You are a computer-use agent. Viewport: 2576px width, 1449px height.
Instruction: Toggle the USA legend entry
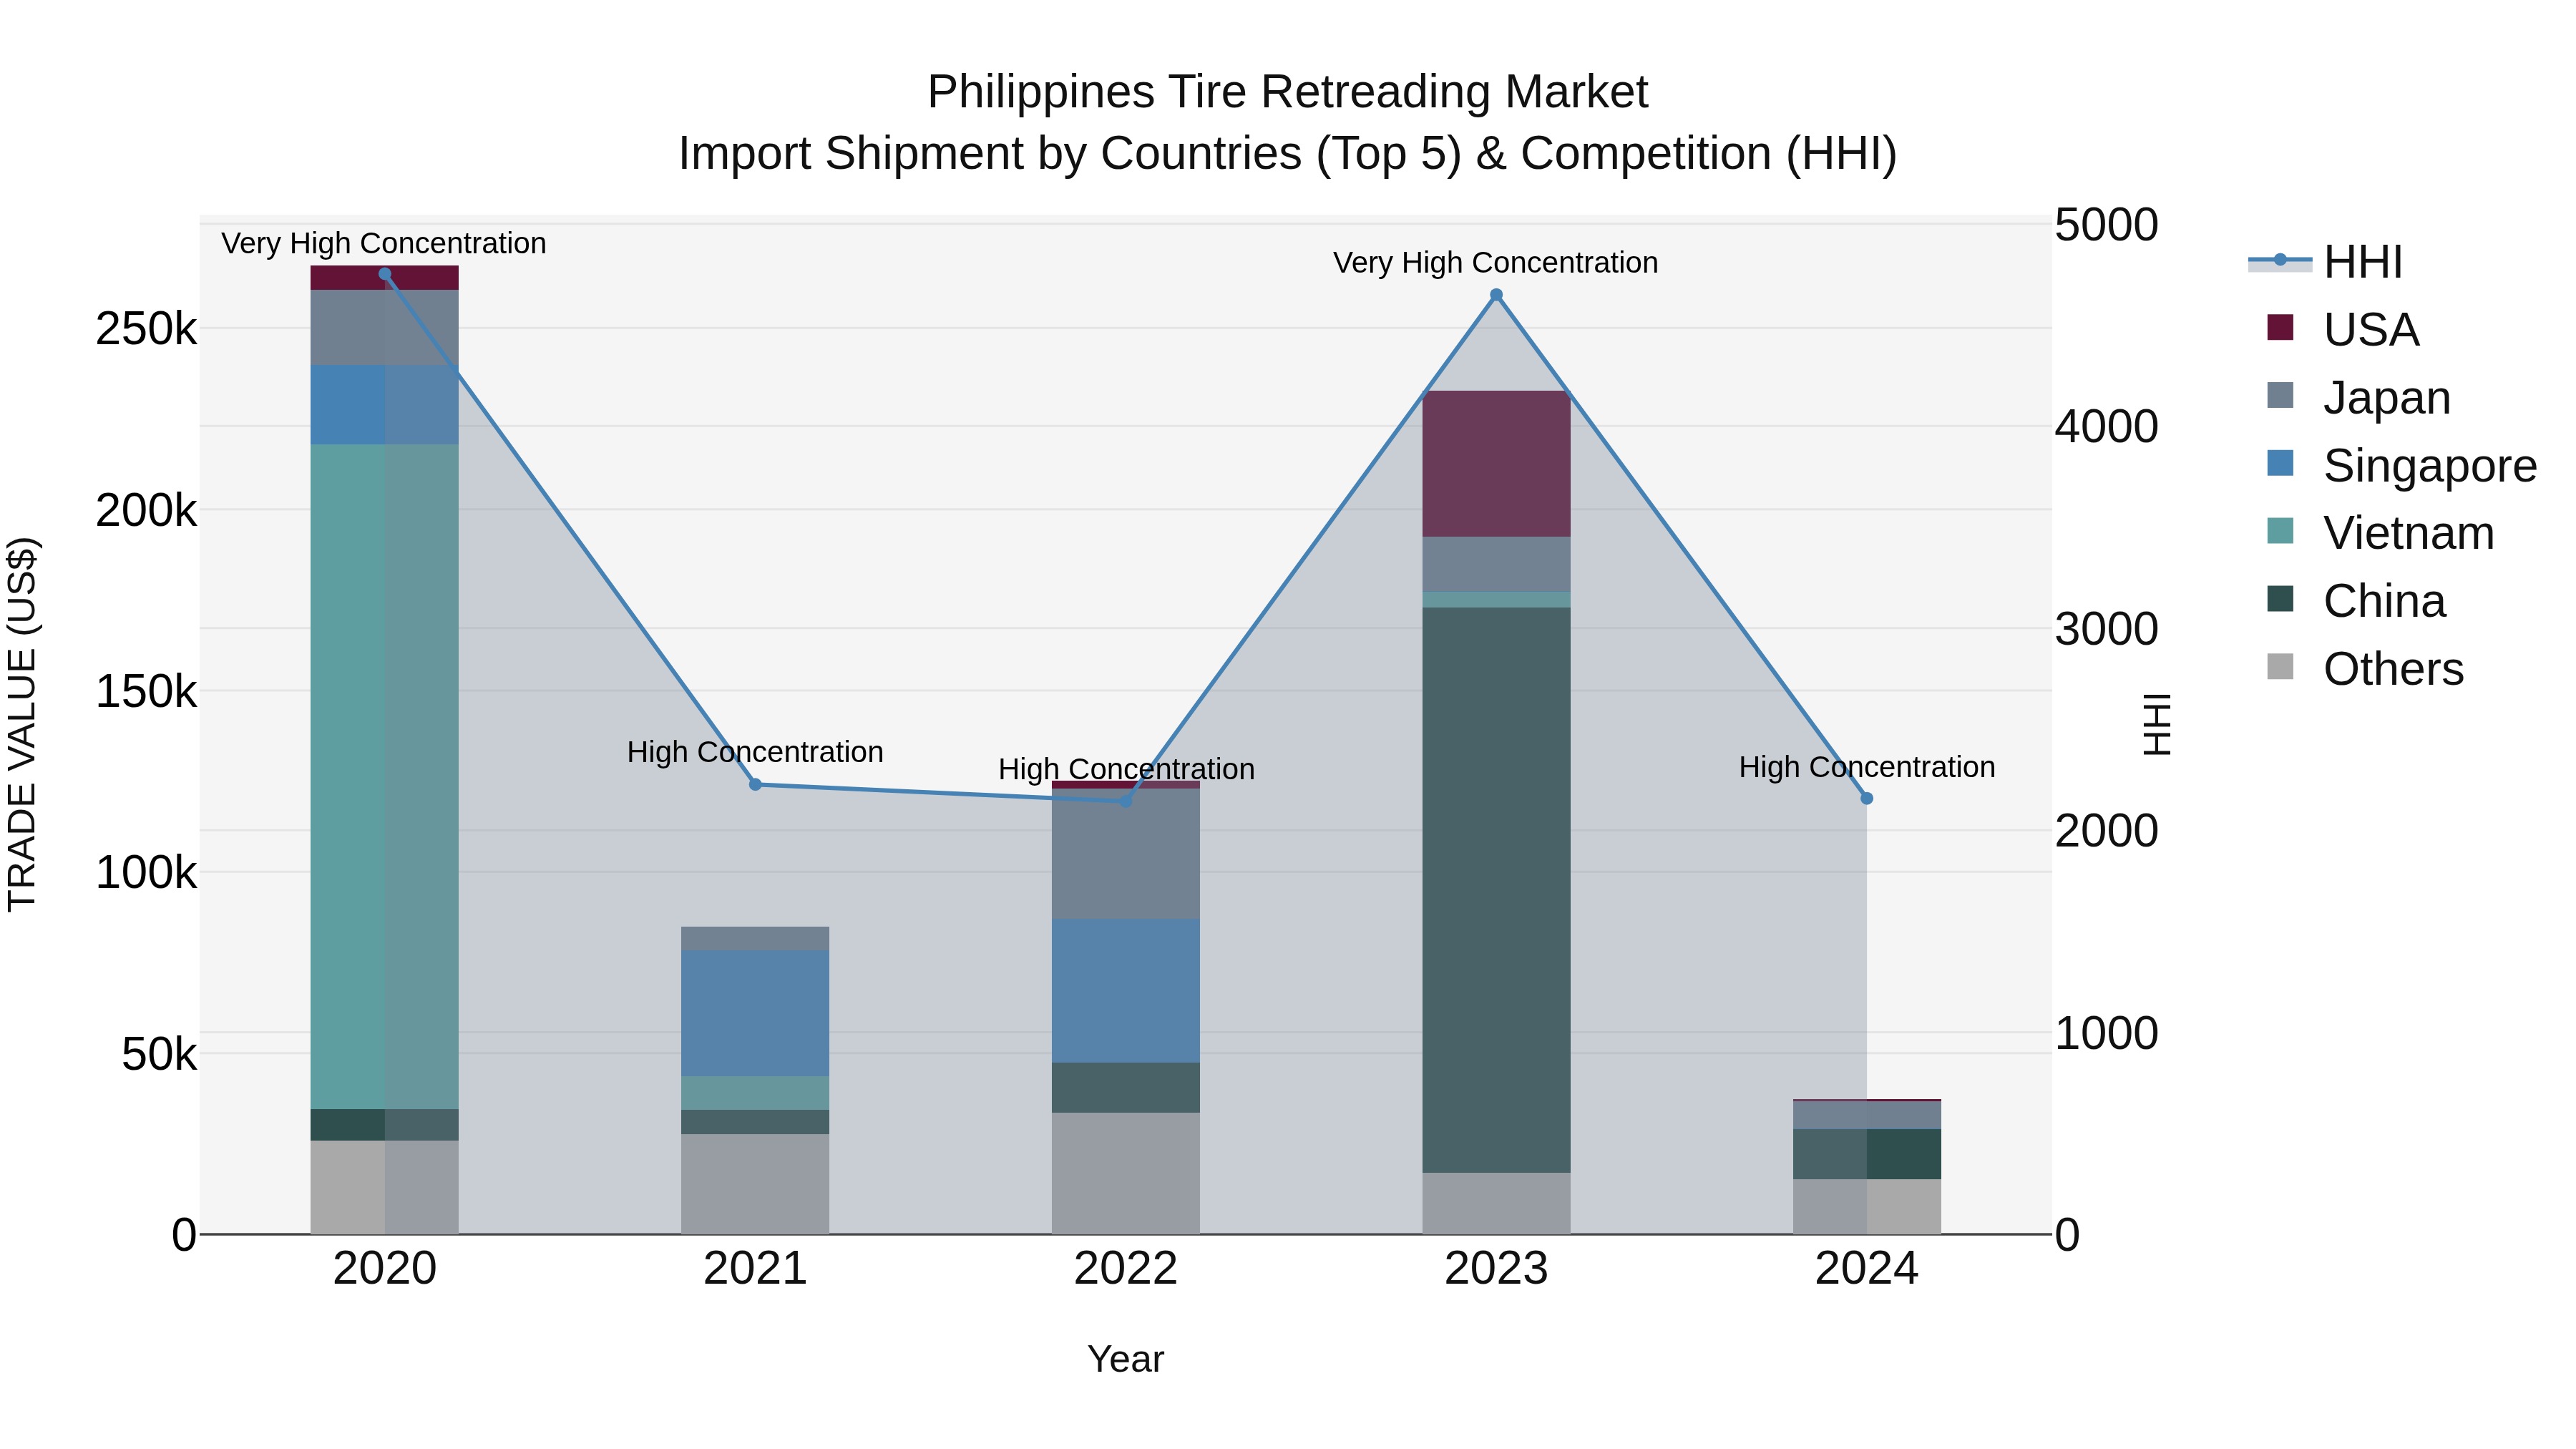[2343, 330]
